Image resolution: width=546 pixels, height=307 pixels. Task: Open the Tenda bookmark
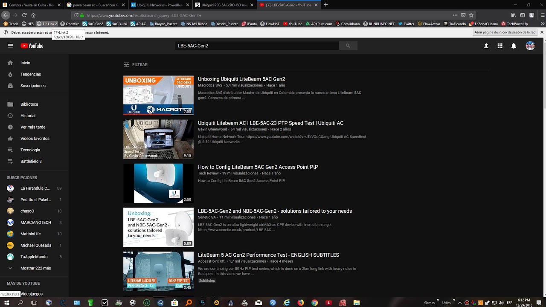(11, 24)
